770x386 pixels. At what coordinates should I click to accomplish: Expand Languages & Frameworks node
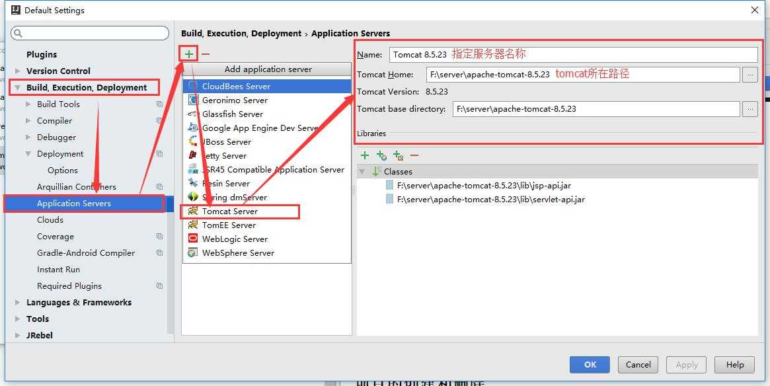[x=18, y=303]
